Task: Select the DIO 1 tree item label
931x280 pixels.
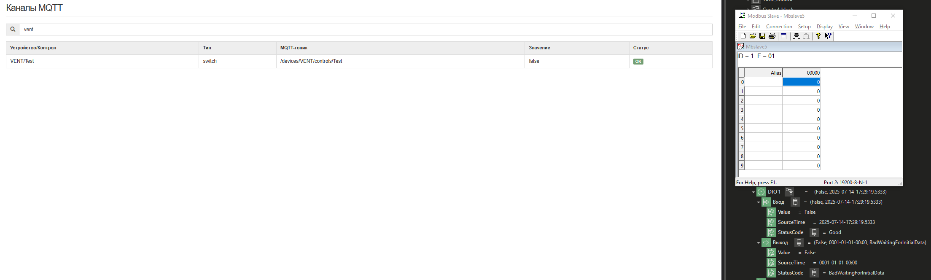Action: click(774, 192)
